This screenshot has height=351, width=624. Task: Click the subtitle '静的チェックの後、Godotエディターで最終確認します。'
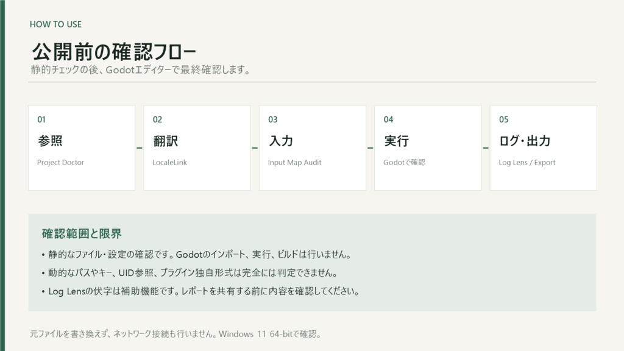point(141,69)
